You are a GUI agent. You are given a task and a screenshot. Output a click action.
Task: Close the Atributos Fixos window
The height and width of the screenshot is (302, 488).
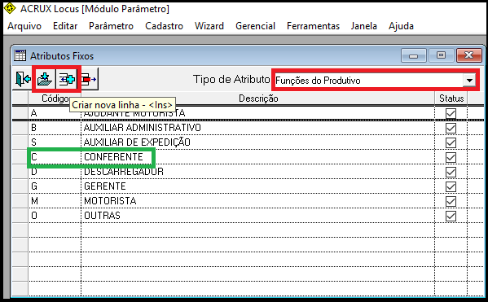tap(468, 55)
